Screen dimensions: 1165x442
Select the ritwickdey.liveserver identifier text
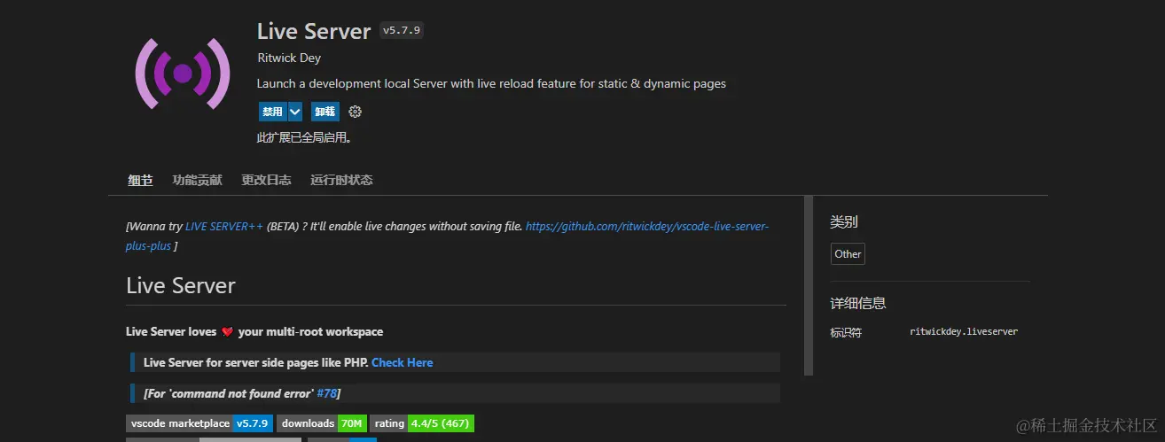point(964,331)
